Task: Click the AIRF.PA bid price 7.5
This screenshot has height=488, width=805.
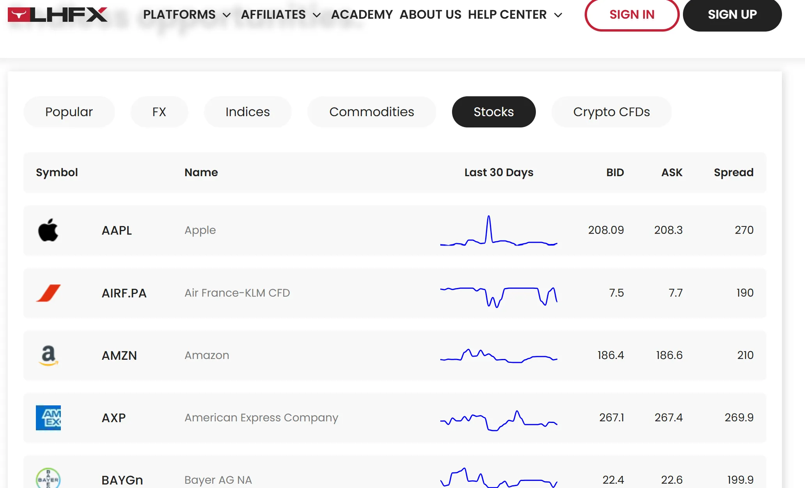Action: click(617, 293)
